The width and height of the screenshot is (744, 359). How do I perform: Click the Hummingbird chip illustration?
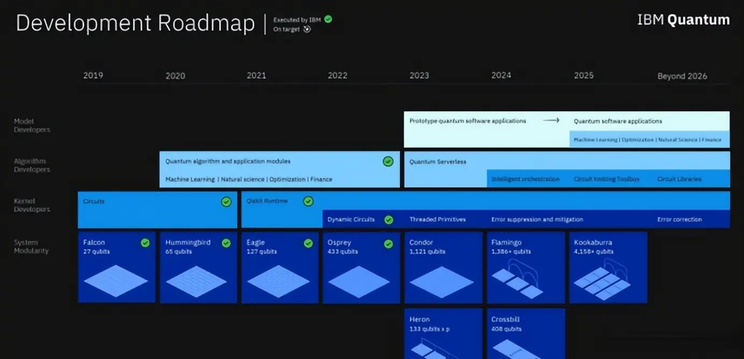(197, 281)
